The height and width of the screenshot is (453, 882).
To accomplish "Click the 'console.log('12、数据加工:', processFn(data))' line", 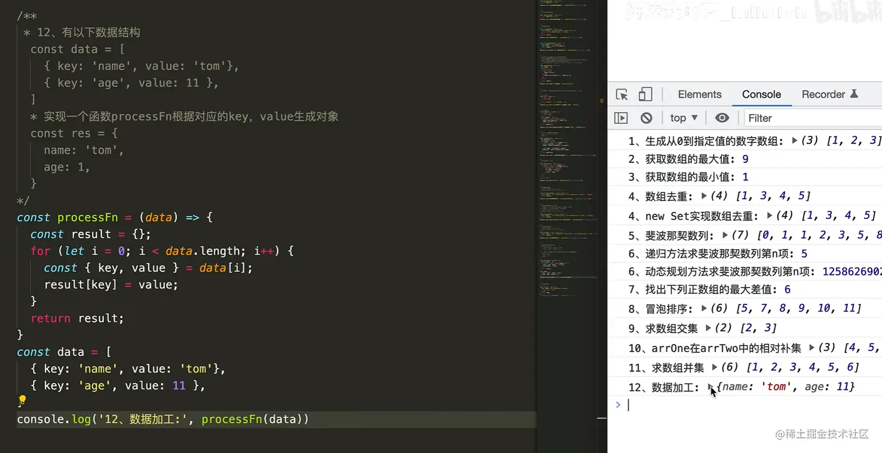I will tap(163, 419).
